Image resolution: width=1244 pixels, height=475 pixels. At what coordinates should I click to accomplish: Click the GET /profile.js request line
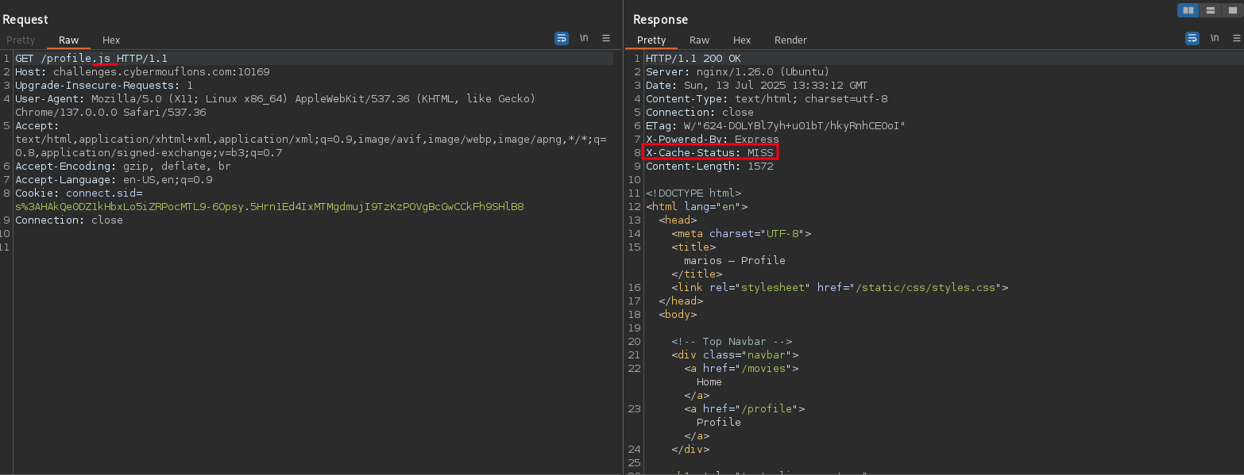click(x=91, y=59)
